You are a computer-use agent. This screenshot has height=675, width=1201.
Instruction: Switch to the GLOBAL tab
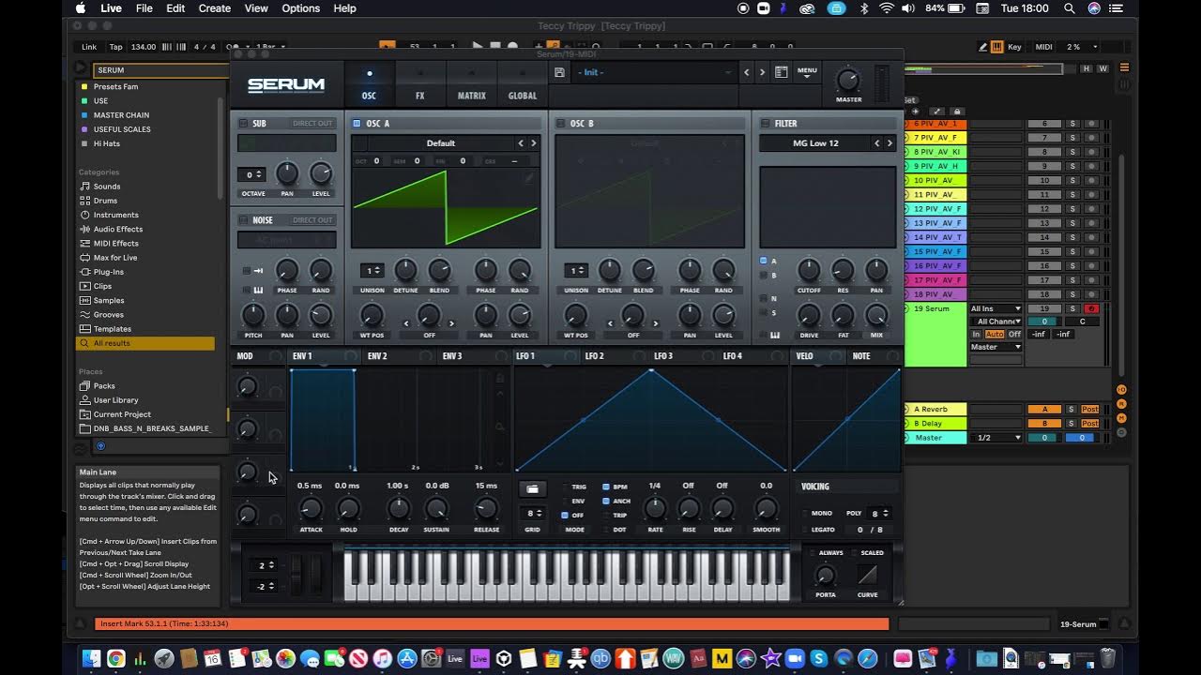523,84
